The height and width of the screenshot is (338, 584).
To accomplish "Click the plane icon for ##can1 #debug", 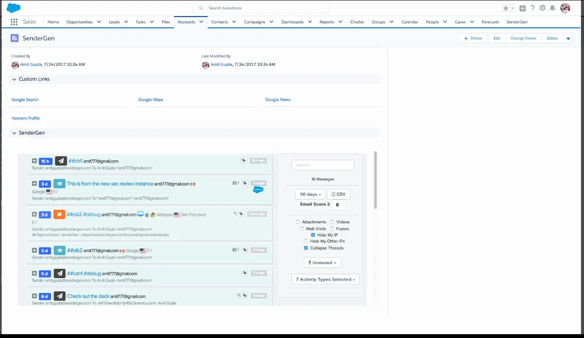I will coord(59,273).
